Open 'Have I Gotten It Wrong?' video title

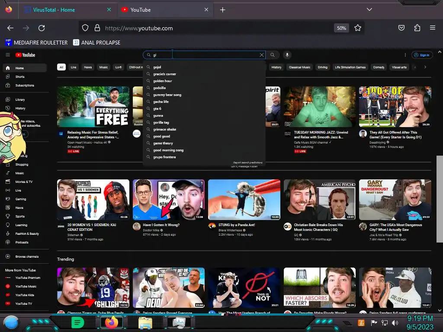161,225
